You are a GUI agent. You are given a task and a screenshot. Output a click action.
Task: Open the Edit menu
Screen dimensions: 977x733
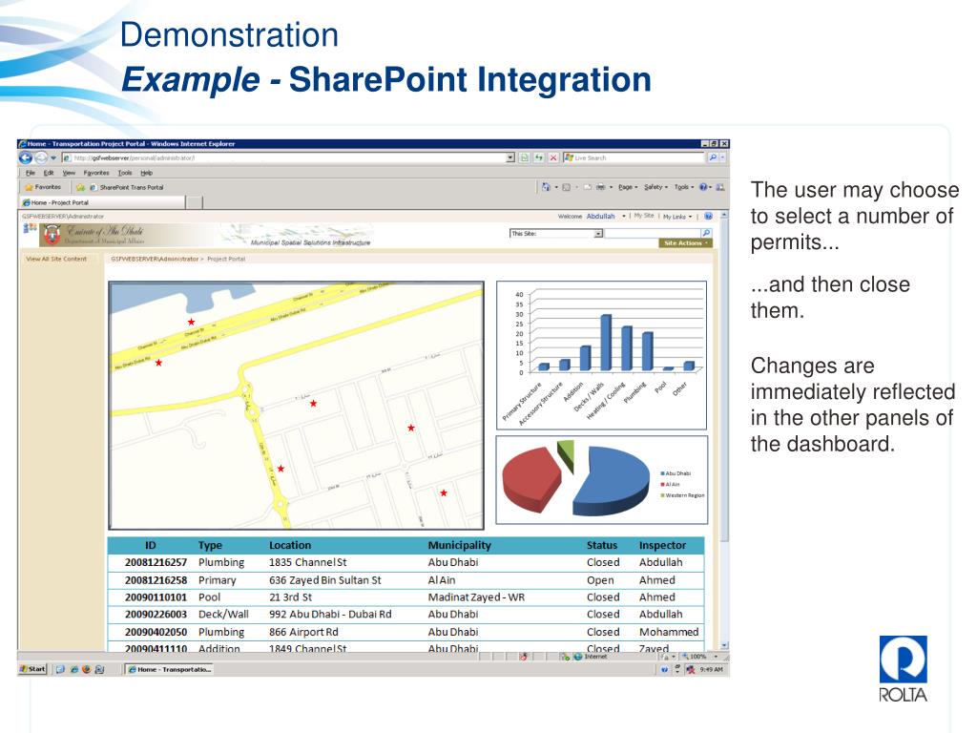click(x=49, y=173)
